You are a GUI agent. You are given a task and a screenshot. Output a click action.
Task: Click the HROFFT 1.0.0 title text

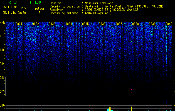click(x=22, y=2)
